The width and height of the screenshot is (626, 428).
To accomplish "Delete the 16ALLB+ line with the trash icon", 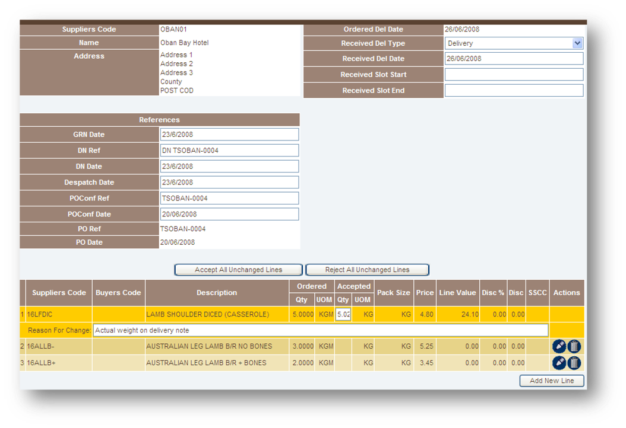I will point(574,363).
